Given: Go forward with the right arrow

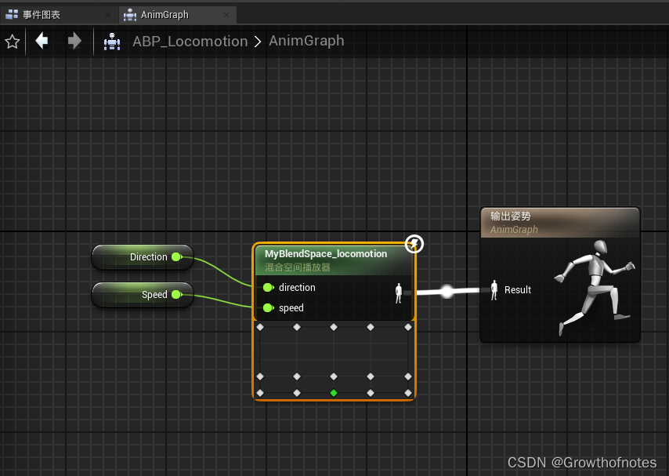Looking at the screenshot, I should (74, 41).
